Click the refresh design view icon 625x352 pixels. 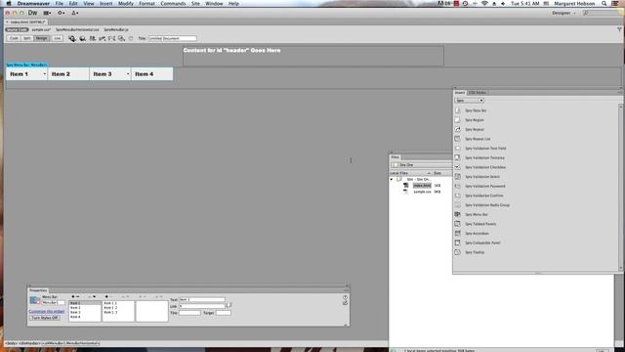(x=131, y=38)
